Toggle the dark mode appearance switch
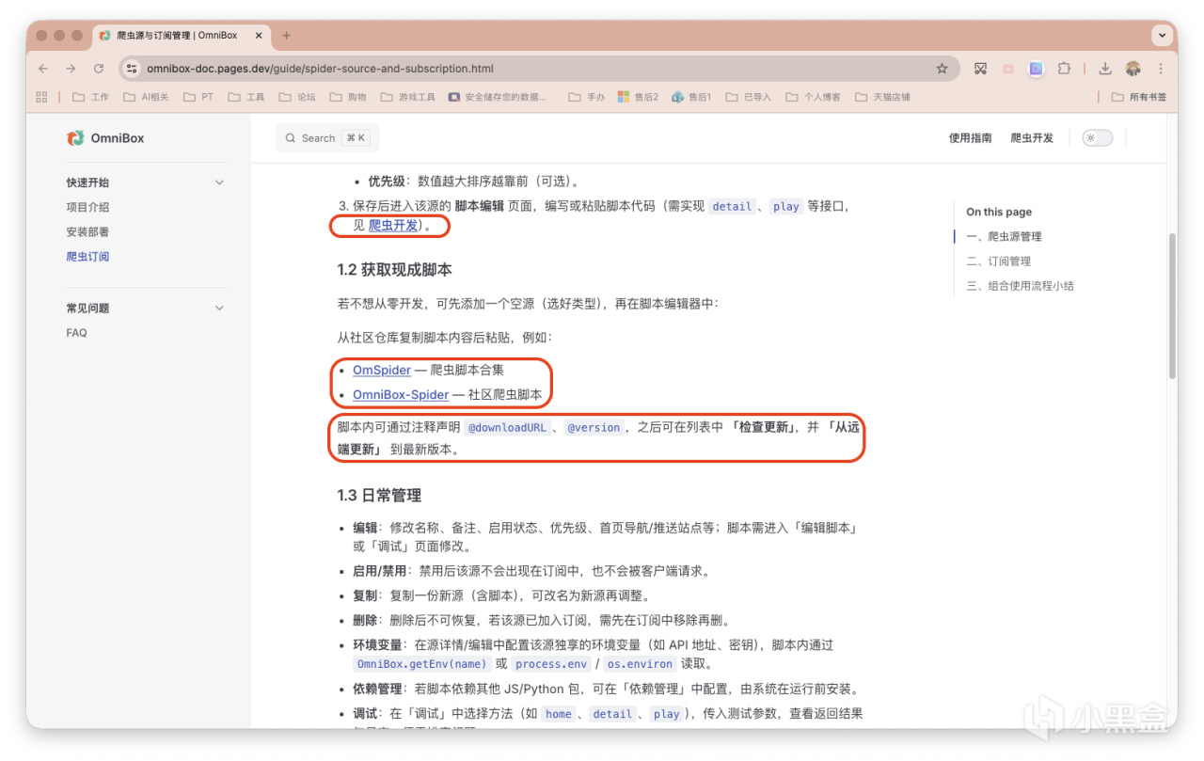This screenshot has height=761, width=1204. [x=1097, y=138]
